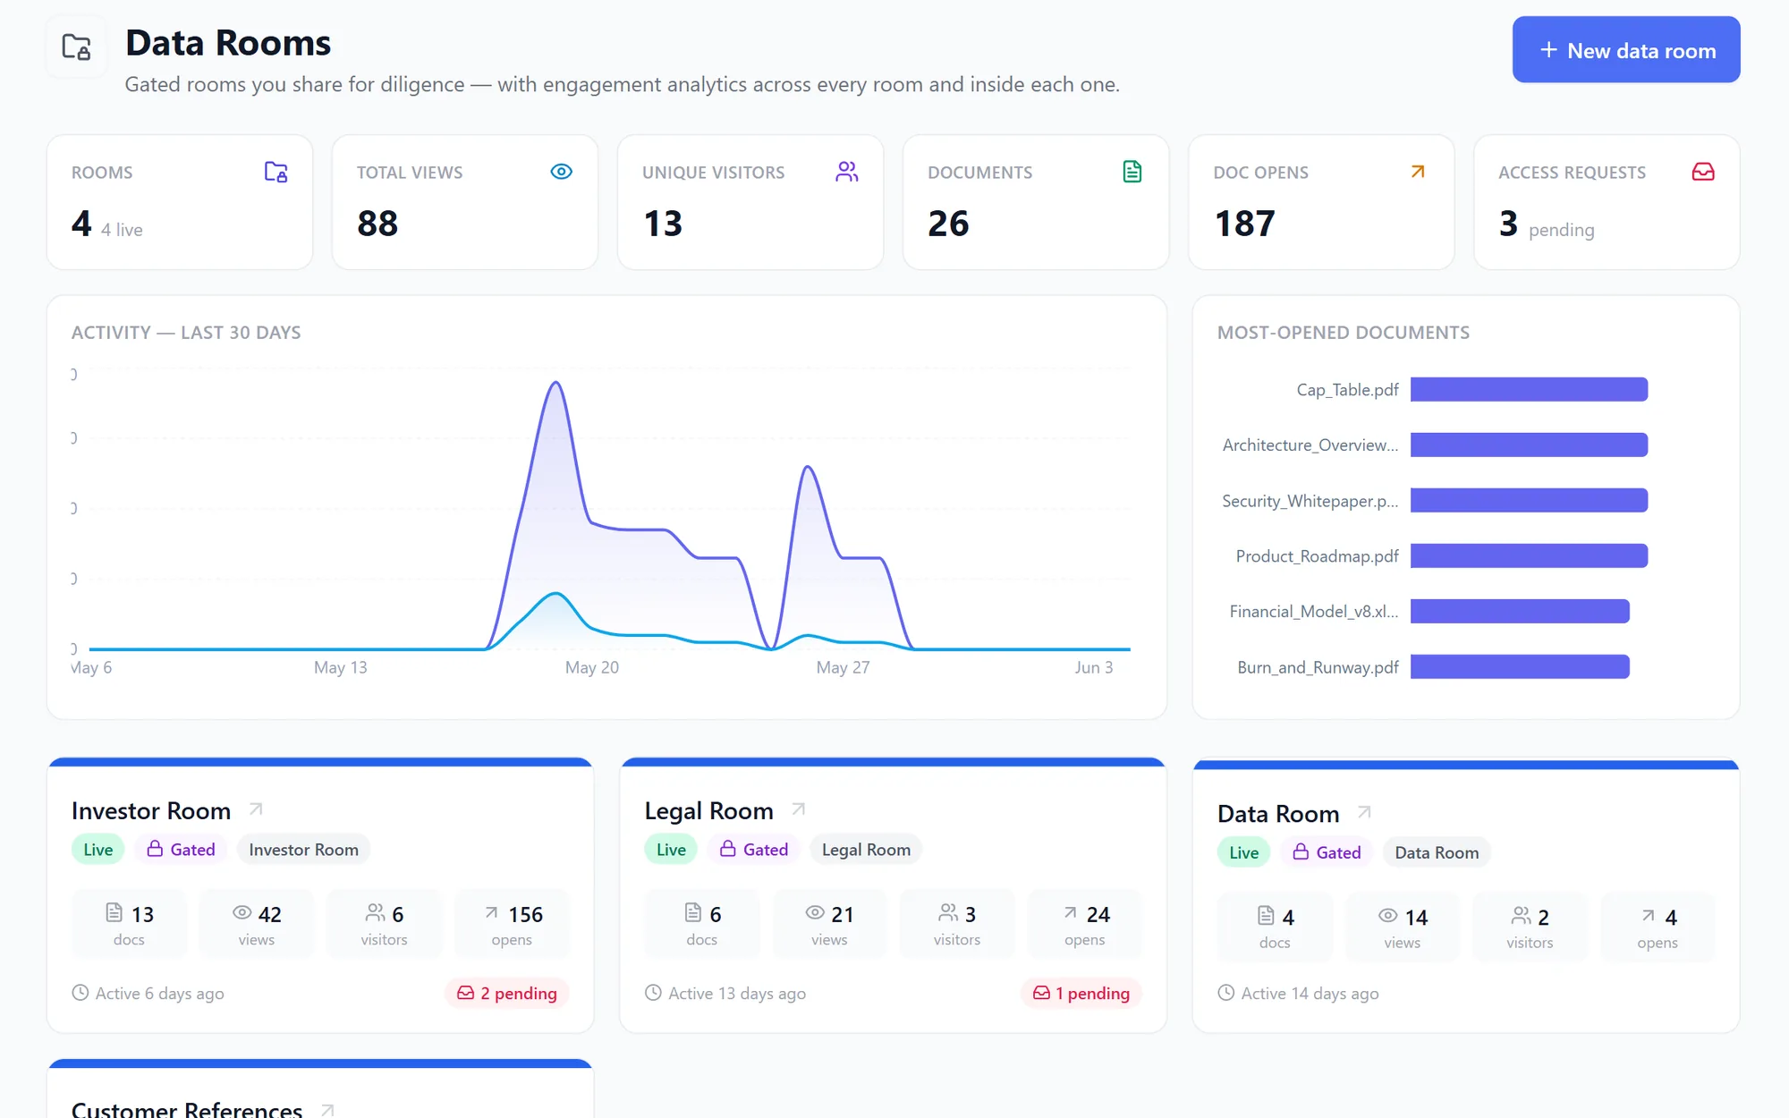Open Legal Room via its arrow icon
1789x1118 pixels.
point(799,809)
